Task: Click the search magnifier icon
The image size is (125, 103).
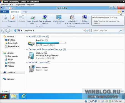Action: [x=121, y=31]
